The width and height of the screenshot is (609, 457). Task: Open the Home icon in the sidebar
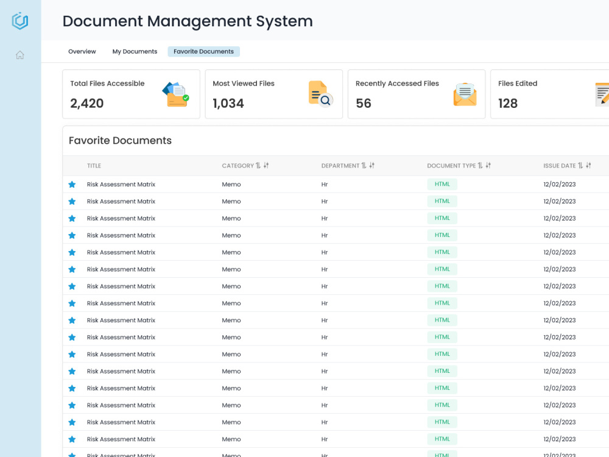[20, 55]
